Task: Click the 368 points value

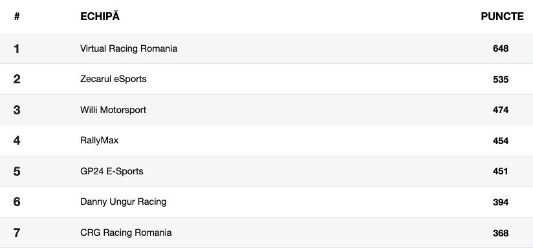Action: 501,233
